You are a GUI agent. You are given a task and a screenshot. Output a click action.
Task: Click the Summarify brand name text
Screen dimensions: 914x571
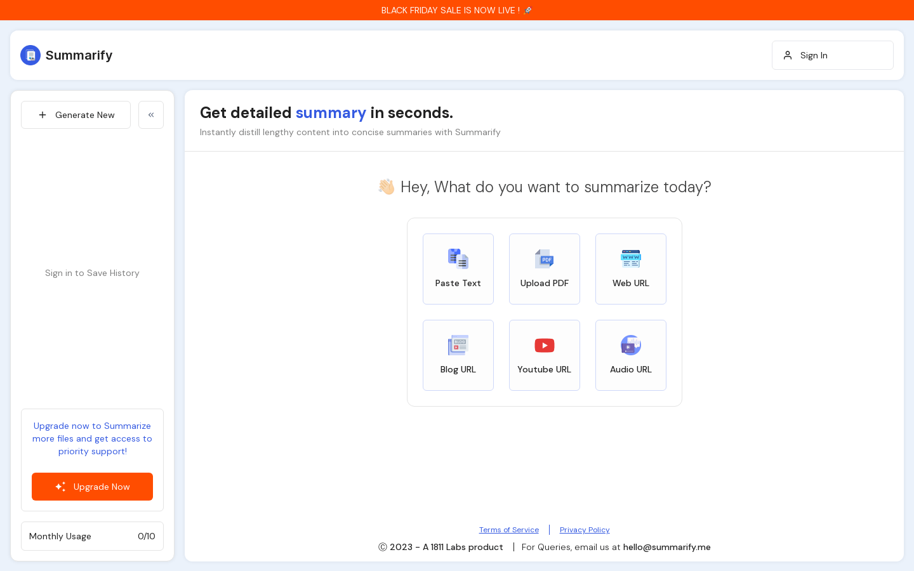point(79,55)
